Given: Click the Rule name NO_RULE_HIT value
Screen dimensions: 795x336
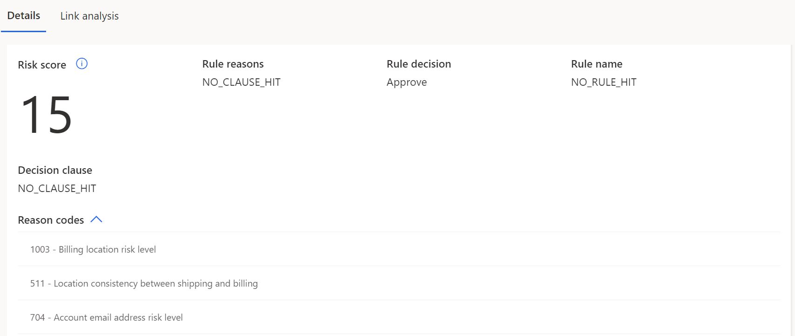Looking at the screenshot, I should [x=604, y=82].
